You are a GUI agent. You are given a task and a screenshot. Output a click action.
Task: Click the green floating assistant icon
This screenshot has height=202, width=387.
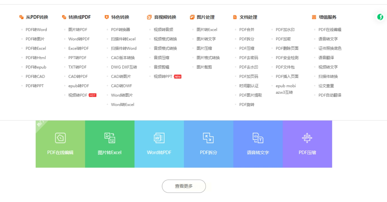coord(380,17)
